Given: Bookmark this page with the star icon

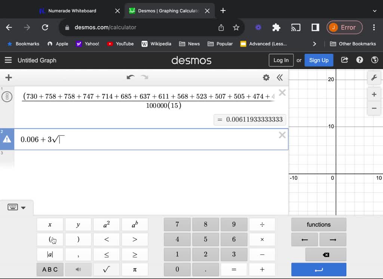Looking at the screenshot, I should (x=236, y=27).
